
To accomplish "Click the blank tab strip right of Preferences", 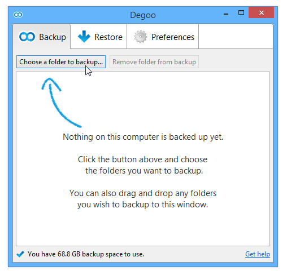I will tap(236, 37).
